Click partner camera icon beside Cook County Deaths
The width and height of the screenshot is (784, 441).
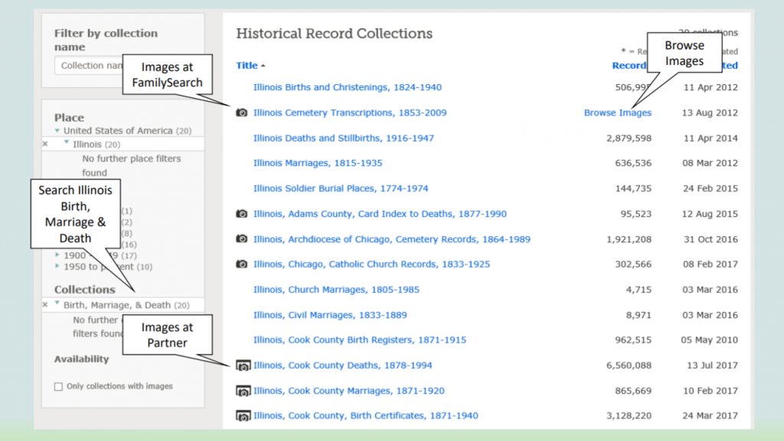pyautogui.click(x=243, y=365)
